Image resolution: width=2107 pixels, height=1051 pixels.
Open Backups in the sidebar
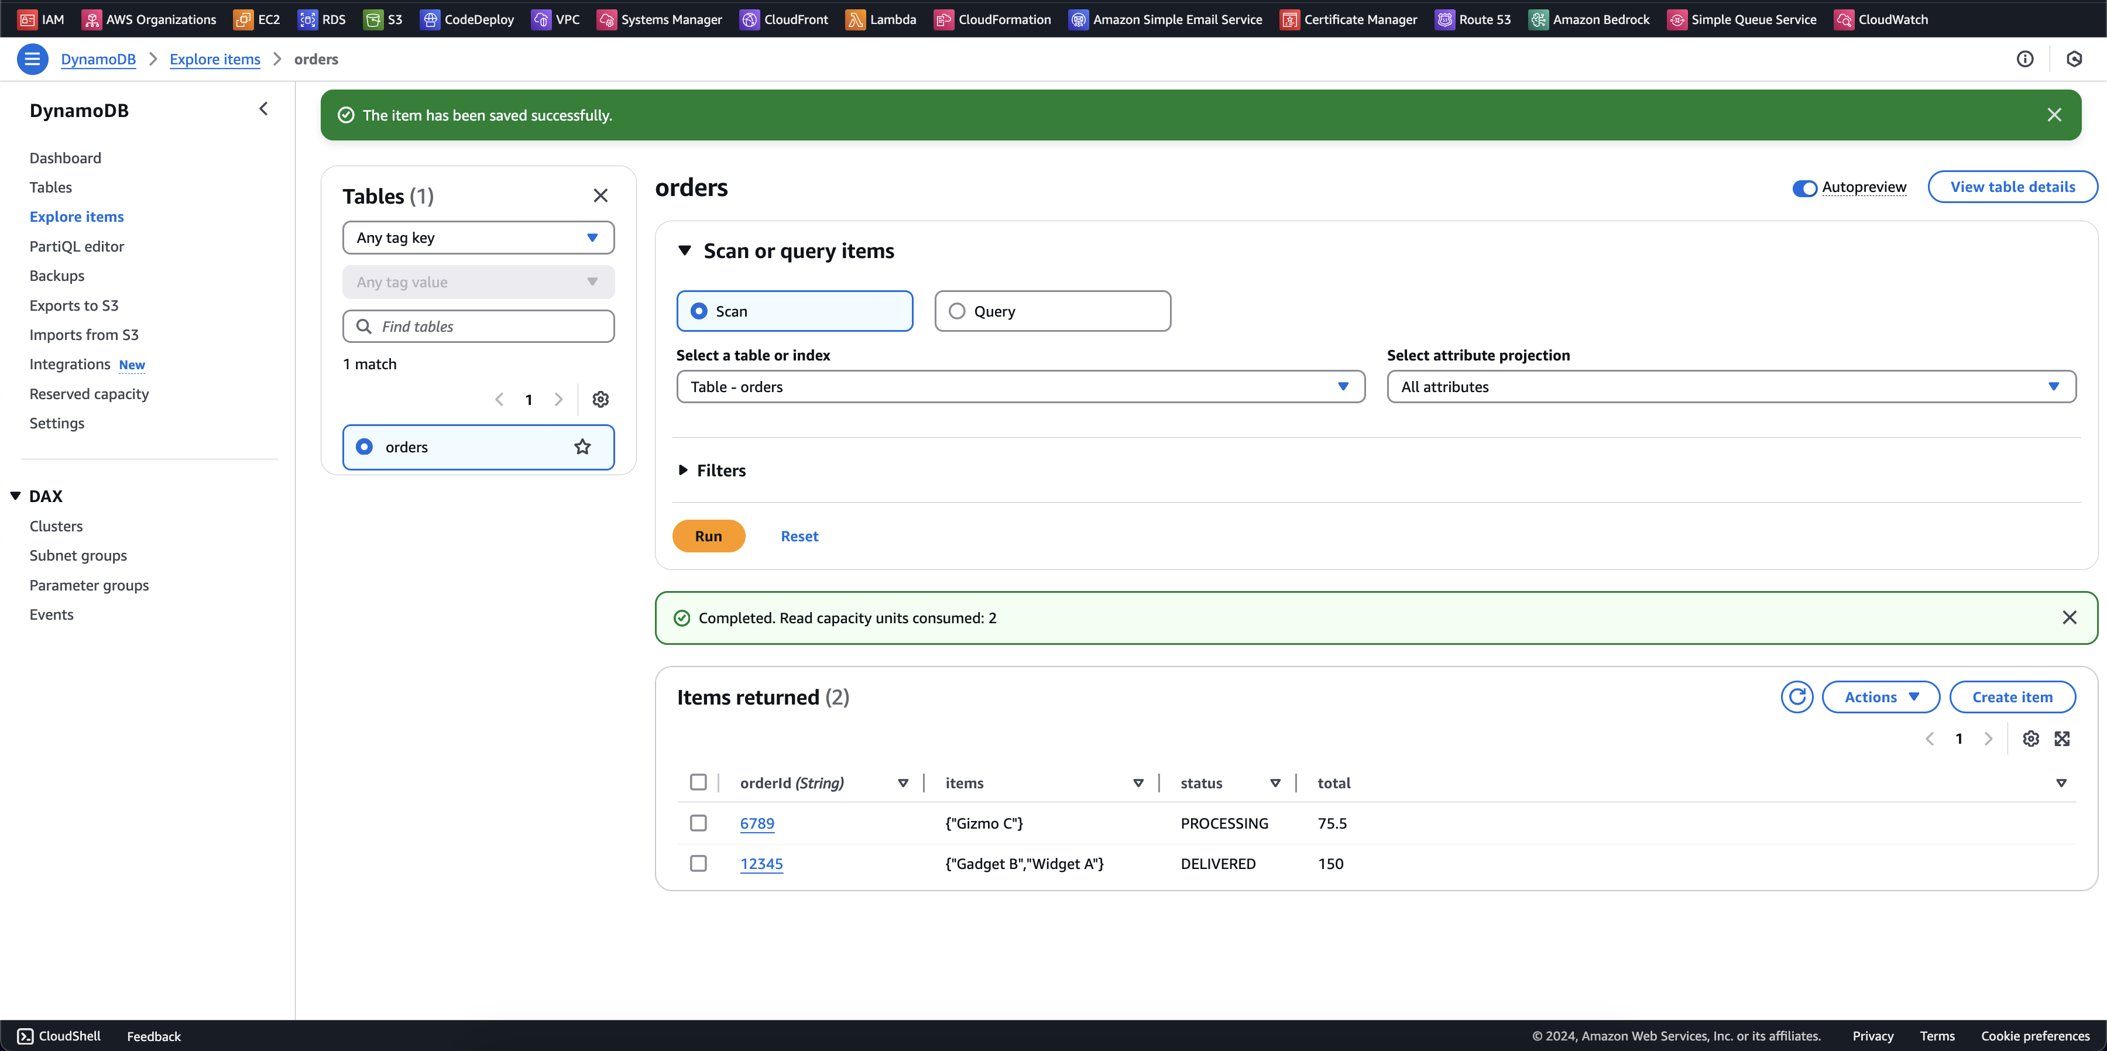(56, 276)
